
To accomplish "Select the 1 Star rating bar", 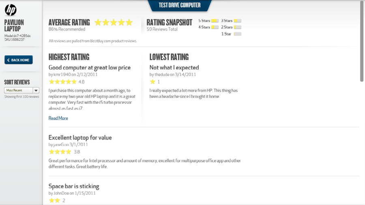I will [x=237, y=34].
